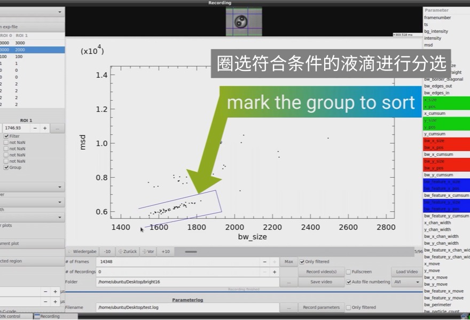Select x_cumsum in the Parameter list
Image resolution: width=470 pixels, height=320 pixels.
[x=435, y=114]
